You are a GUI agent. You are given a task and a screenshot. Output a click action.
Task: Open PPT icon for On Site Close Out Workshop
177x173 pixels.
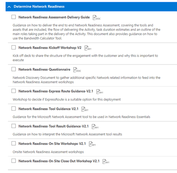pos(106,161)
